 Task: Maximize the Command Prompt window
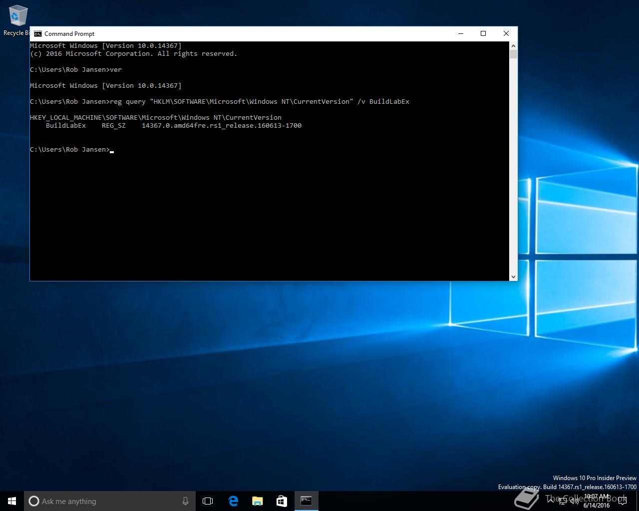[x=483, y=33]
